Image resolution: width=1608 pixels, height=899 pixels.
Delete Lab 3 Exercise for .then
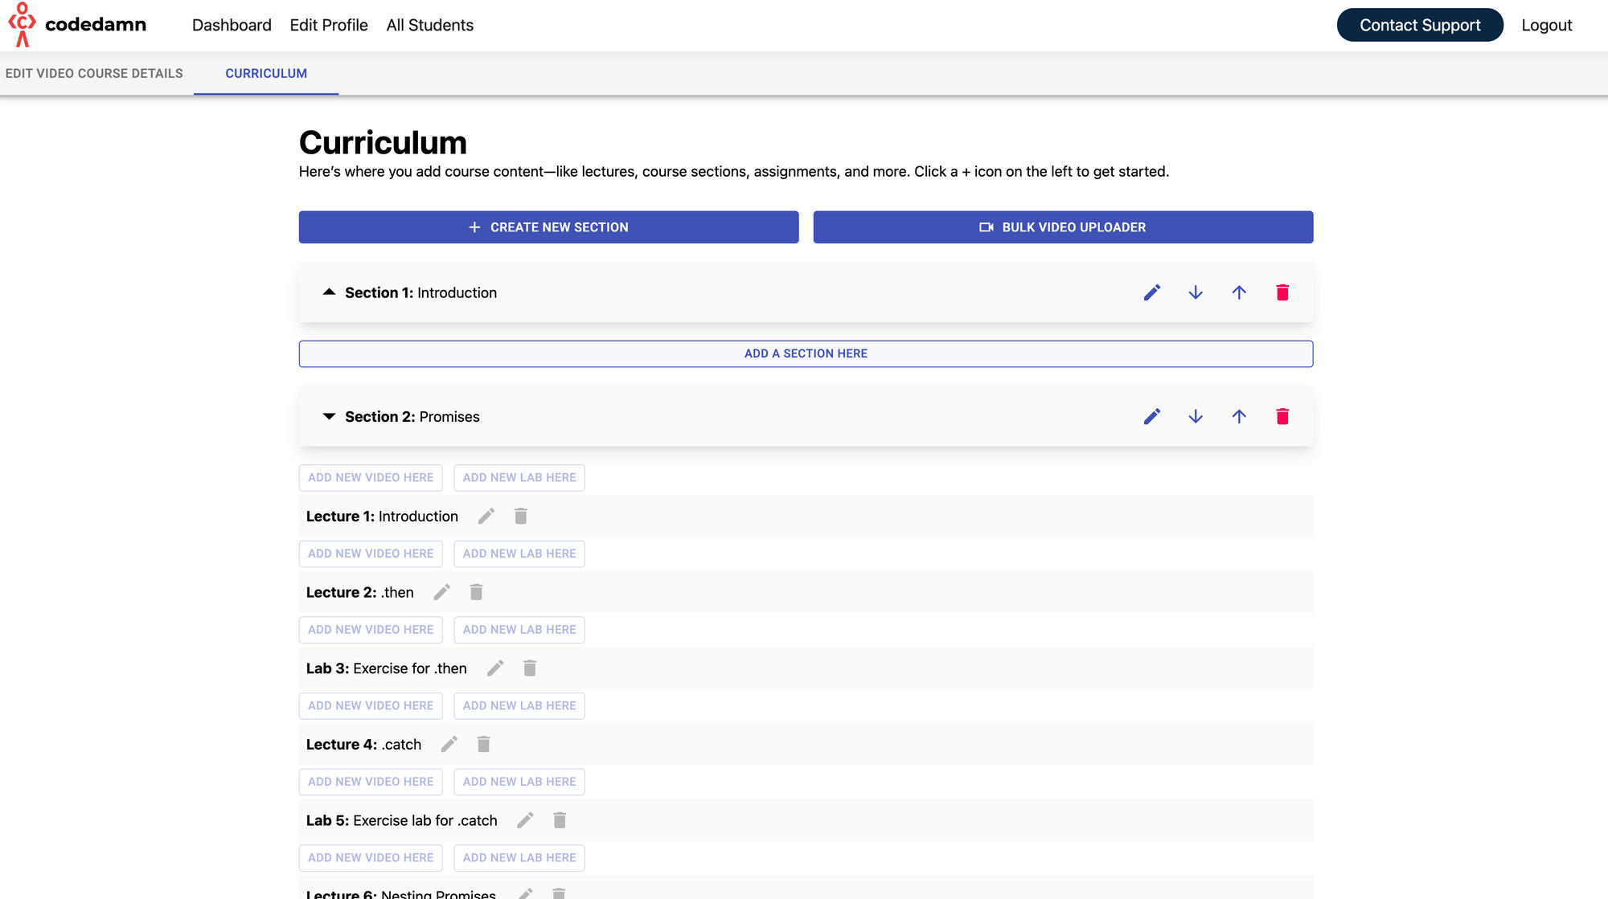[530, 668]
